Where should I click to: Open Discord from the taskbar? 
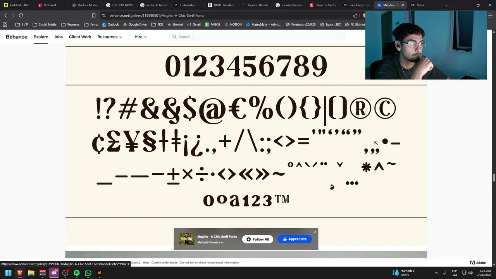pyautogui.click(x=54, y=273)
